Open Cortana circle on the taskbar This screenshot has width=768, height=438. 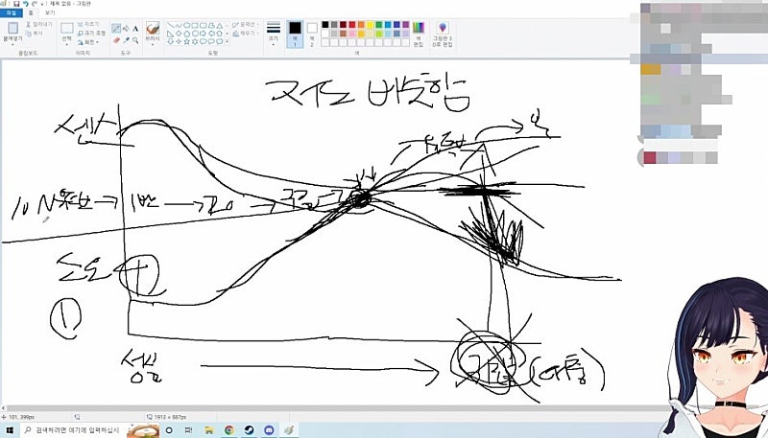(169, 430)
